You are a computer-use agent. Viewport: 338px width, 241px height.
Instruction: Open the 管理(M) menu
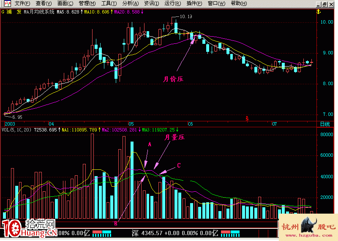tap(87, 3)
